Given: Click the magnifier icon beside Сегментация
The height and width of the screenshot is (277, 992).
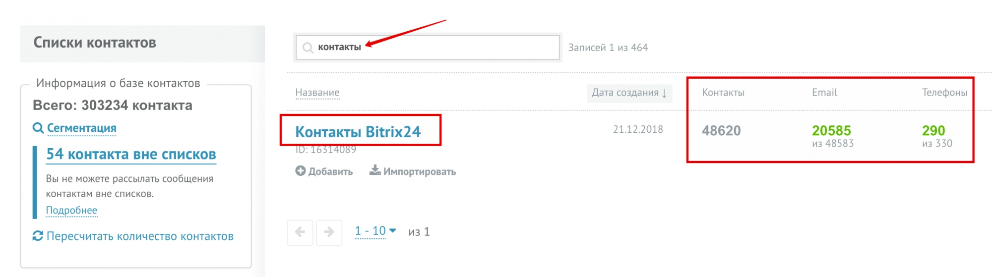Looking at the screenshot, I should click(38, 128).
